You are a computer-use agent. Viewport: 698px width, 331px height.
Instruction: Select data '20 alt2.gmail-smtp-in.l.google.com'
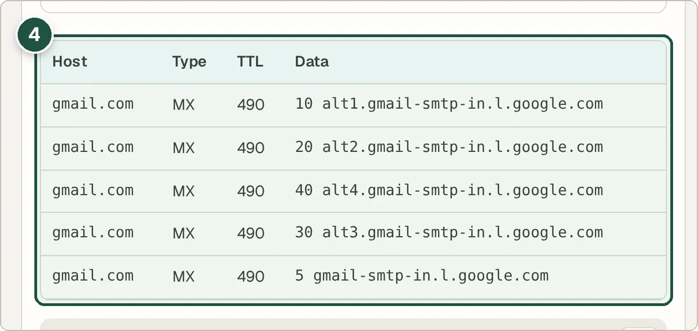449,148
